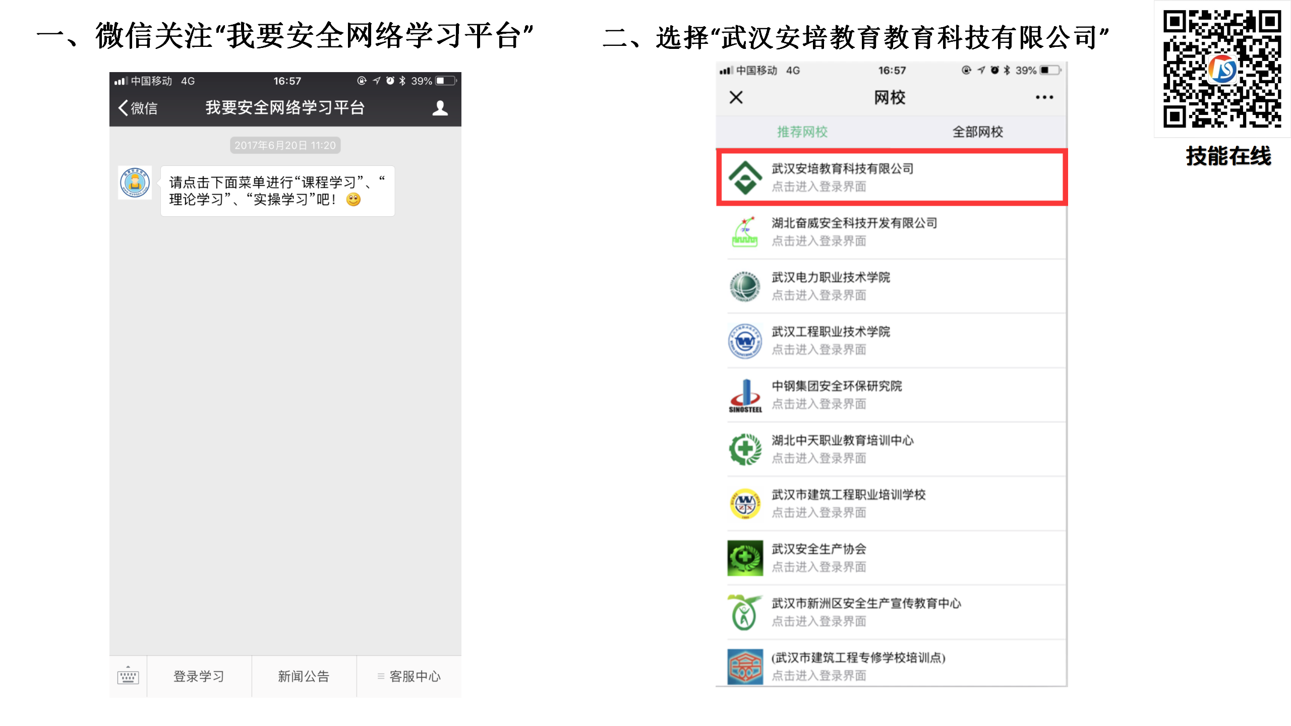This screenshot has width=1291, height=726.
Task: Click the chat title 我要安全网络学习平台
Action: (x=285, y=107)
